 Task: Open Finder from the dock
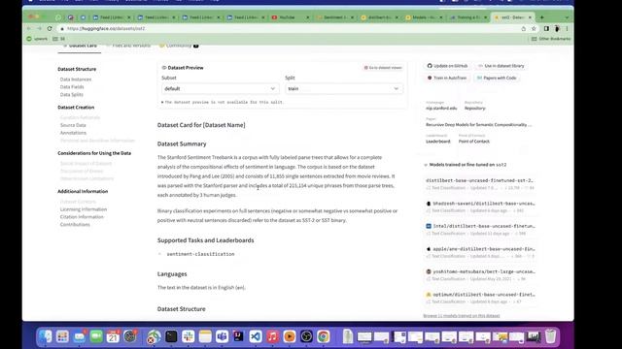click(x=46, y=336)
